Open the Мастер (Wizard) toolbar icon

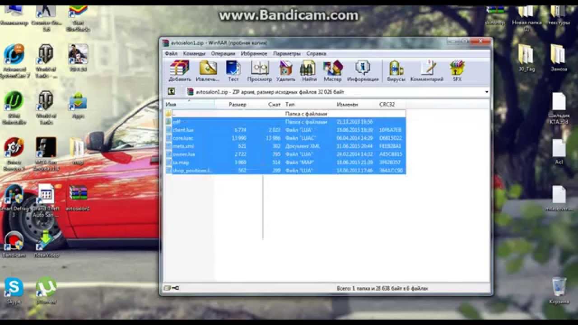click(333, 71)
